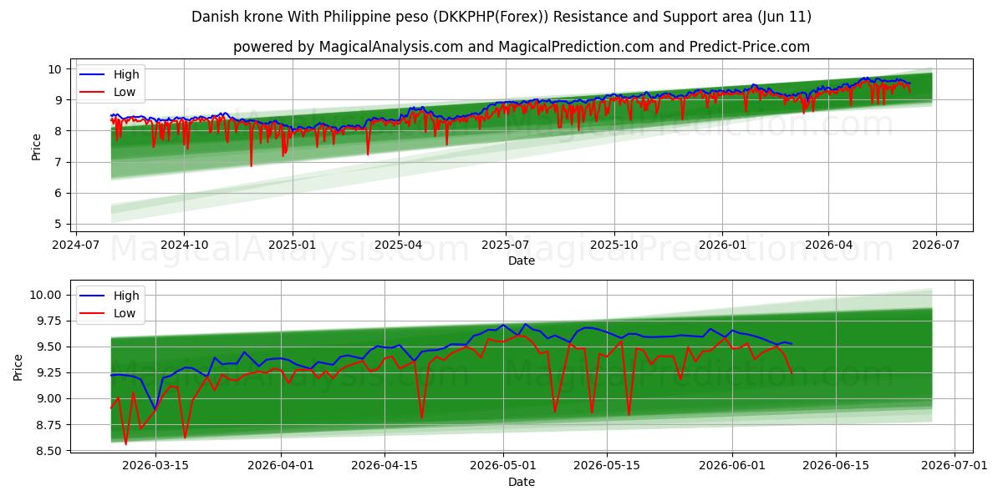The width and height of the screenshot is (1003, 501).
Task: Click the '10.00' price tick on the lower chart
Action: (47, 295)
